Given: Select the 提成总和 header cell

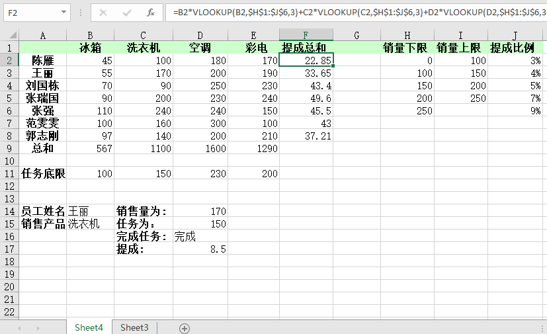Looking at the screenshot, I should [x=306, y=48].
